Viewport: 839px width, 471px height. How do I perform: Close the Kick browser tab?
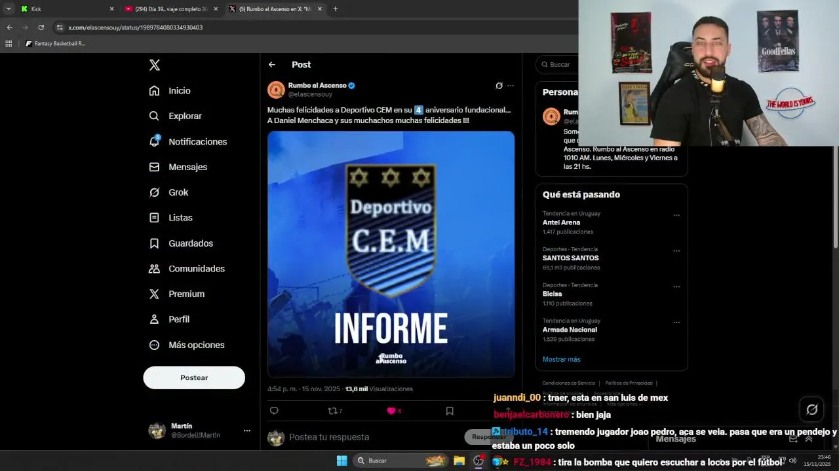point(111,9)
